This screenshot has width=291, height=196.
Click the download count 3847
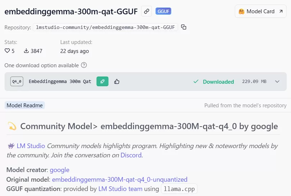pyautogui.click(x=36, y=51)
